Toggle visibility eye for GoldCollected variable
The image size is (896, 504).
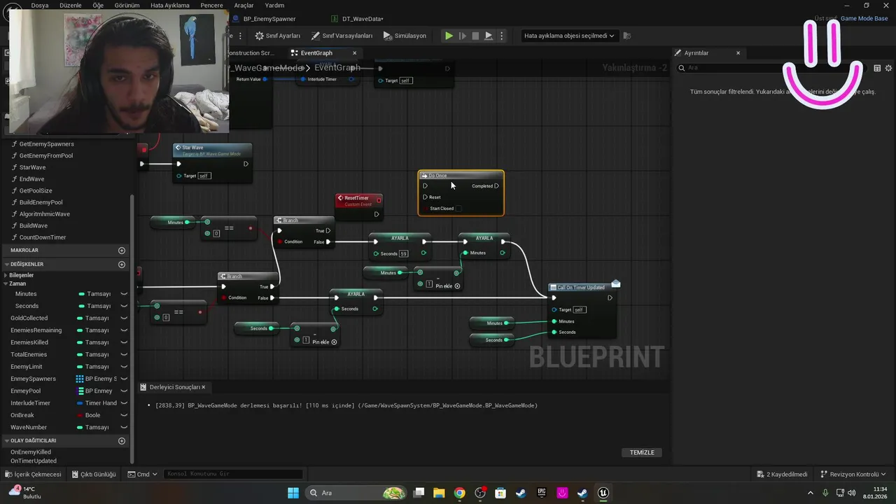pos(124,318)
